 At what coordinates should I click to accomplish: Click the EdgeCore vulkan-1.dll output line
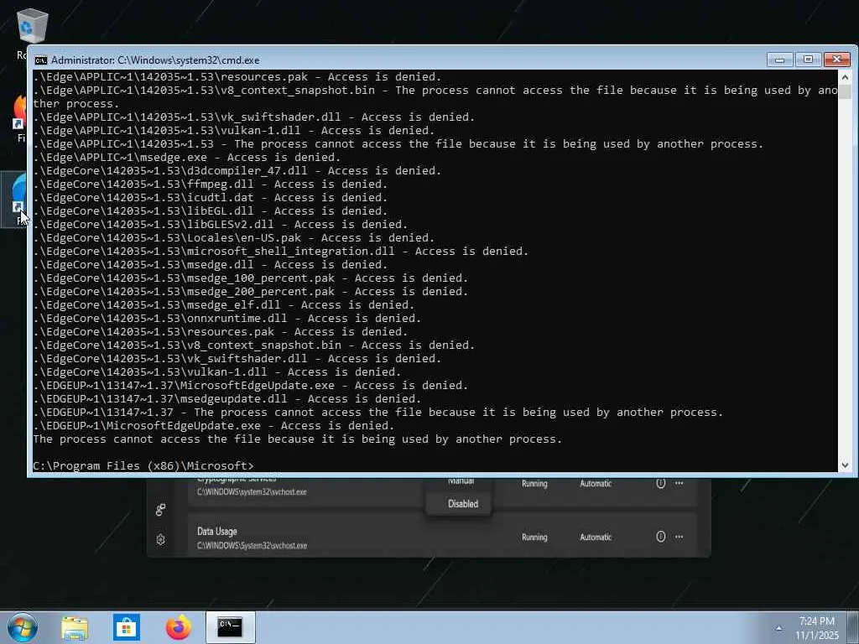tap(217, 371)
